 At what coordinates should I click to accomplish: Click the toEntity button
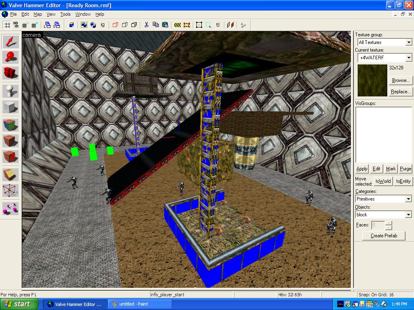point(403,181)
